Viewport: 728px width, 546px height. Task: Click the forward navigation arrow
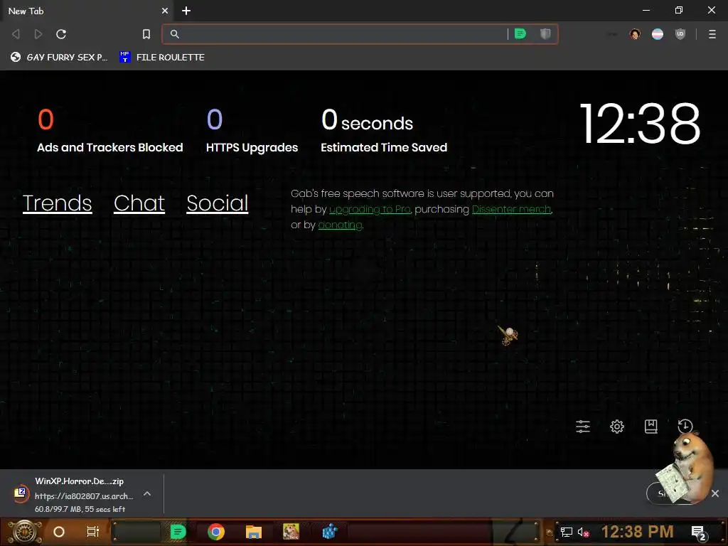pos(38,34)
